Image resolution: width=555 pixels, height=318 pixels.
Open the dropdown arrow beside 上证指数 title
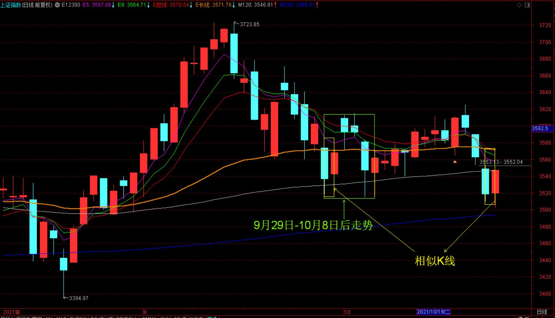point(57,5)
